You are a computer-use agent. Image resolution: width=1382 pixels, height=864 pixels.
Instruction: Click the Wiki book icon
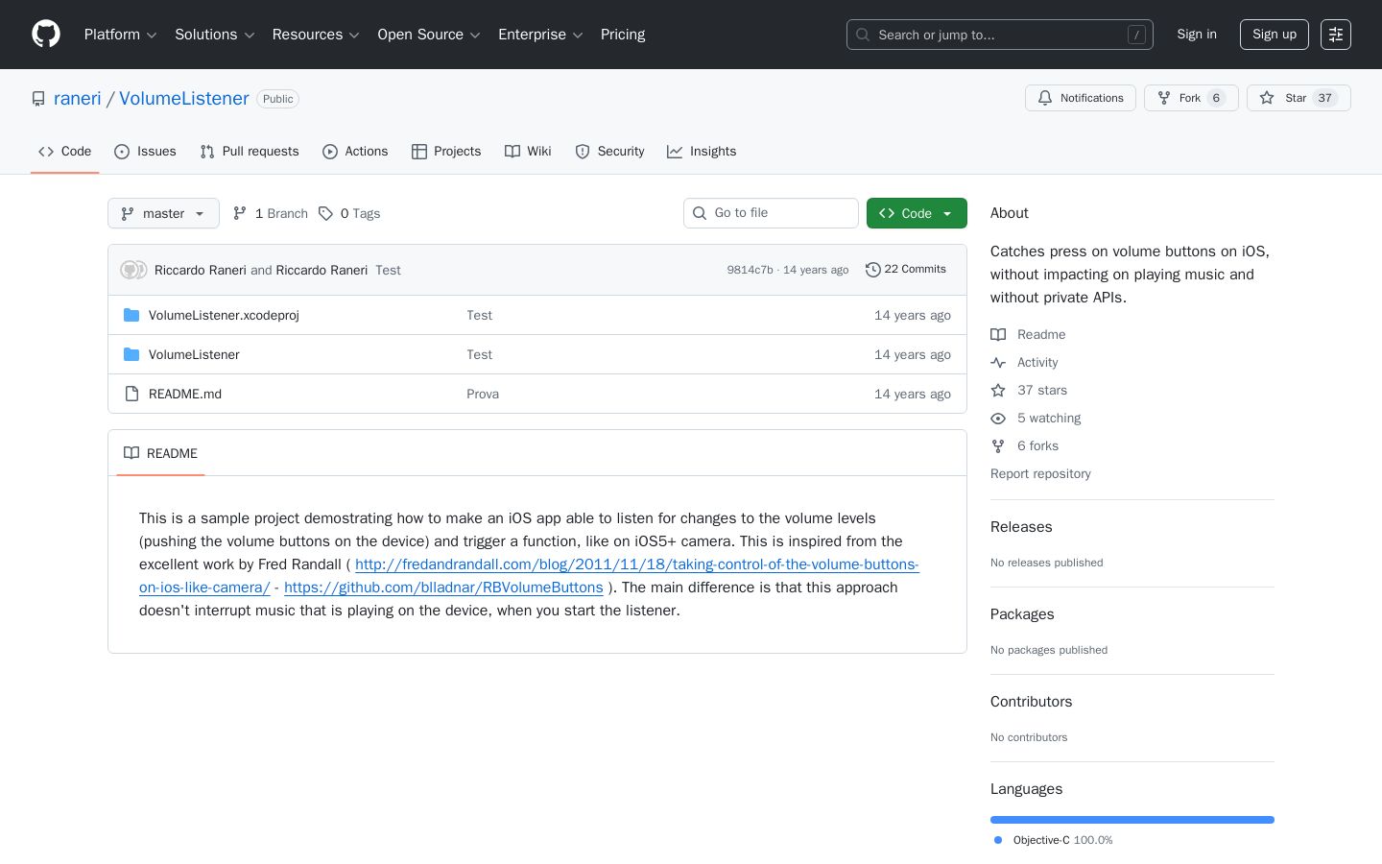512,152
